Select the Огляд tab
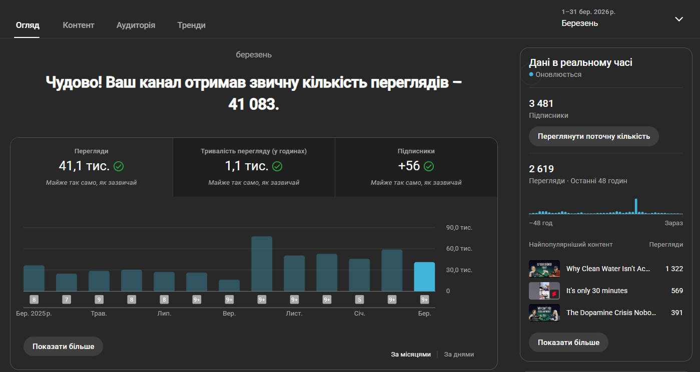 click(x=28, y=25)
